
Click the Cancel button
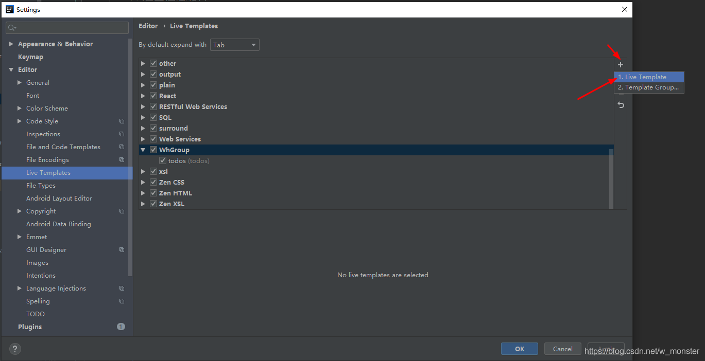[563, 349]
